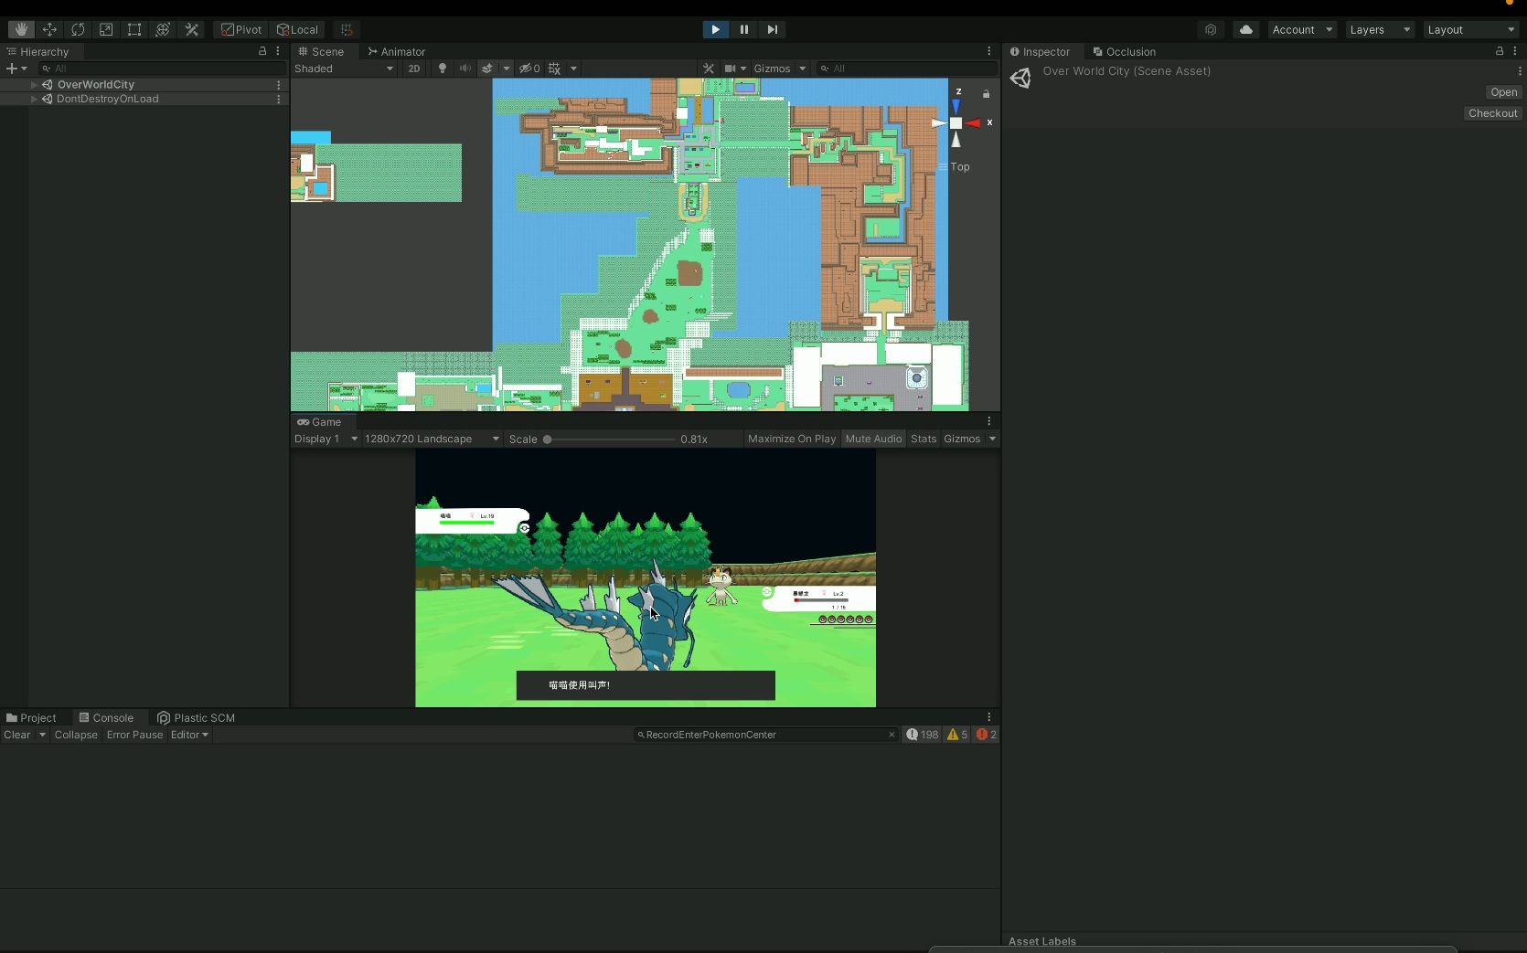
Task: Toggle Local handle rotation
Action: 297,29
